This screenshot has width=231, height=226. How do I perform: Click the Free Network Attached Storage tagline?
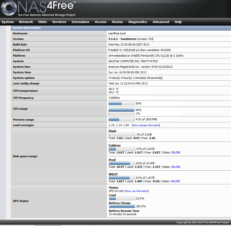47,15
